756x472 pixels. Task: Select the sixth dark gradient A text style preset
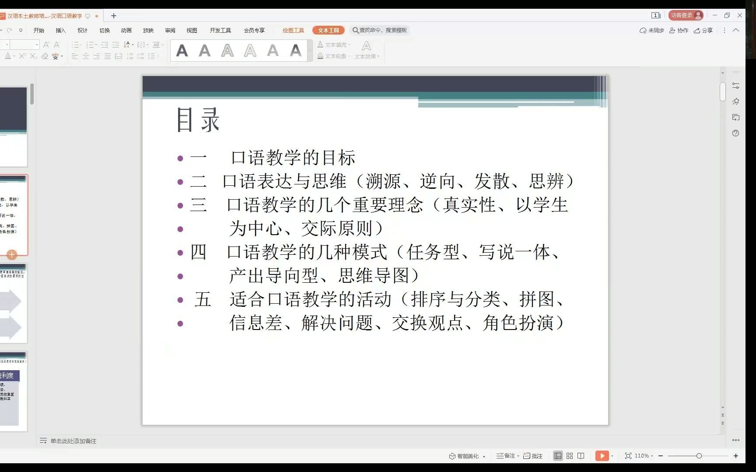[296, 51]
